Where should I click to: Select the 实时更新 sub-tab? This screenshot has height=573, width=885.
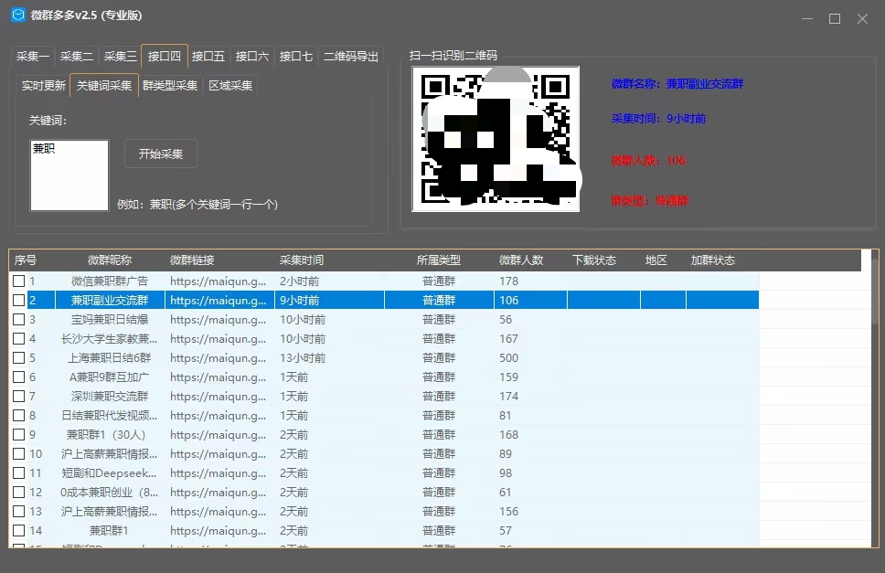click(x=44, y=86)
